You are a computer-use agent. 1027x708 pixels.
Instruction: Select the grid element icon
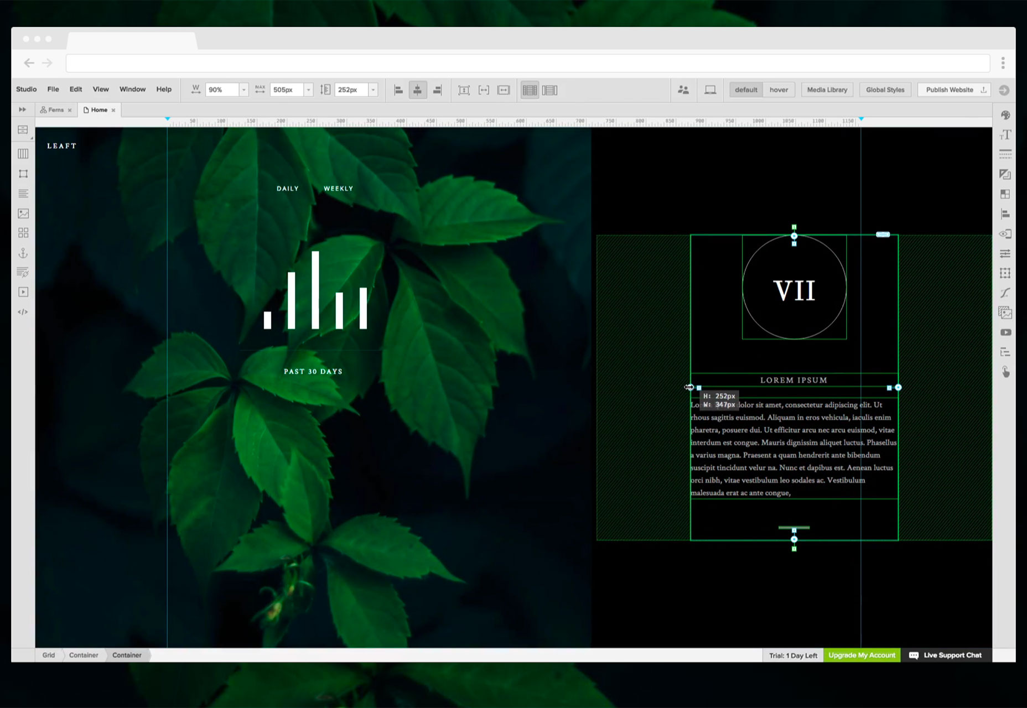(23, 233)
